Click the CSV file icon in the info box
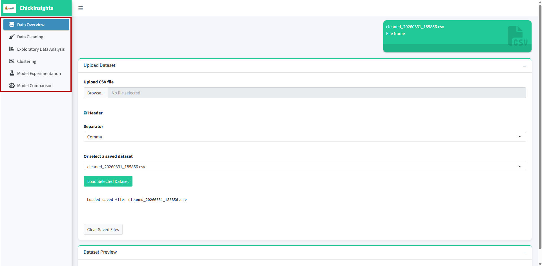The width and height of the screenshot is (542, 266). click(x=517, y=36)
